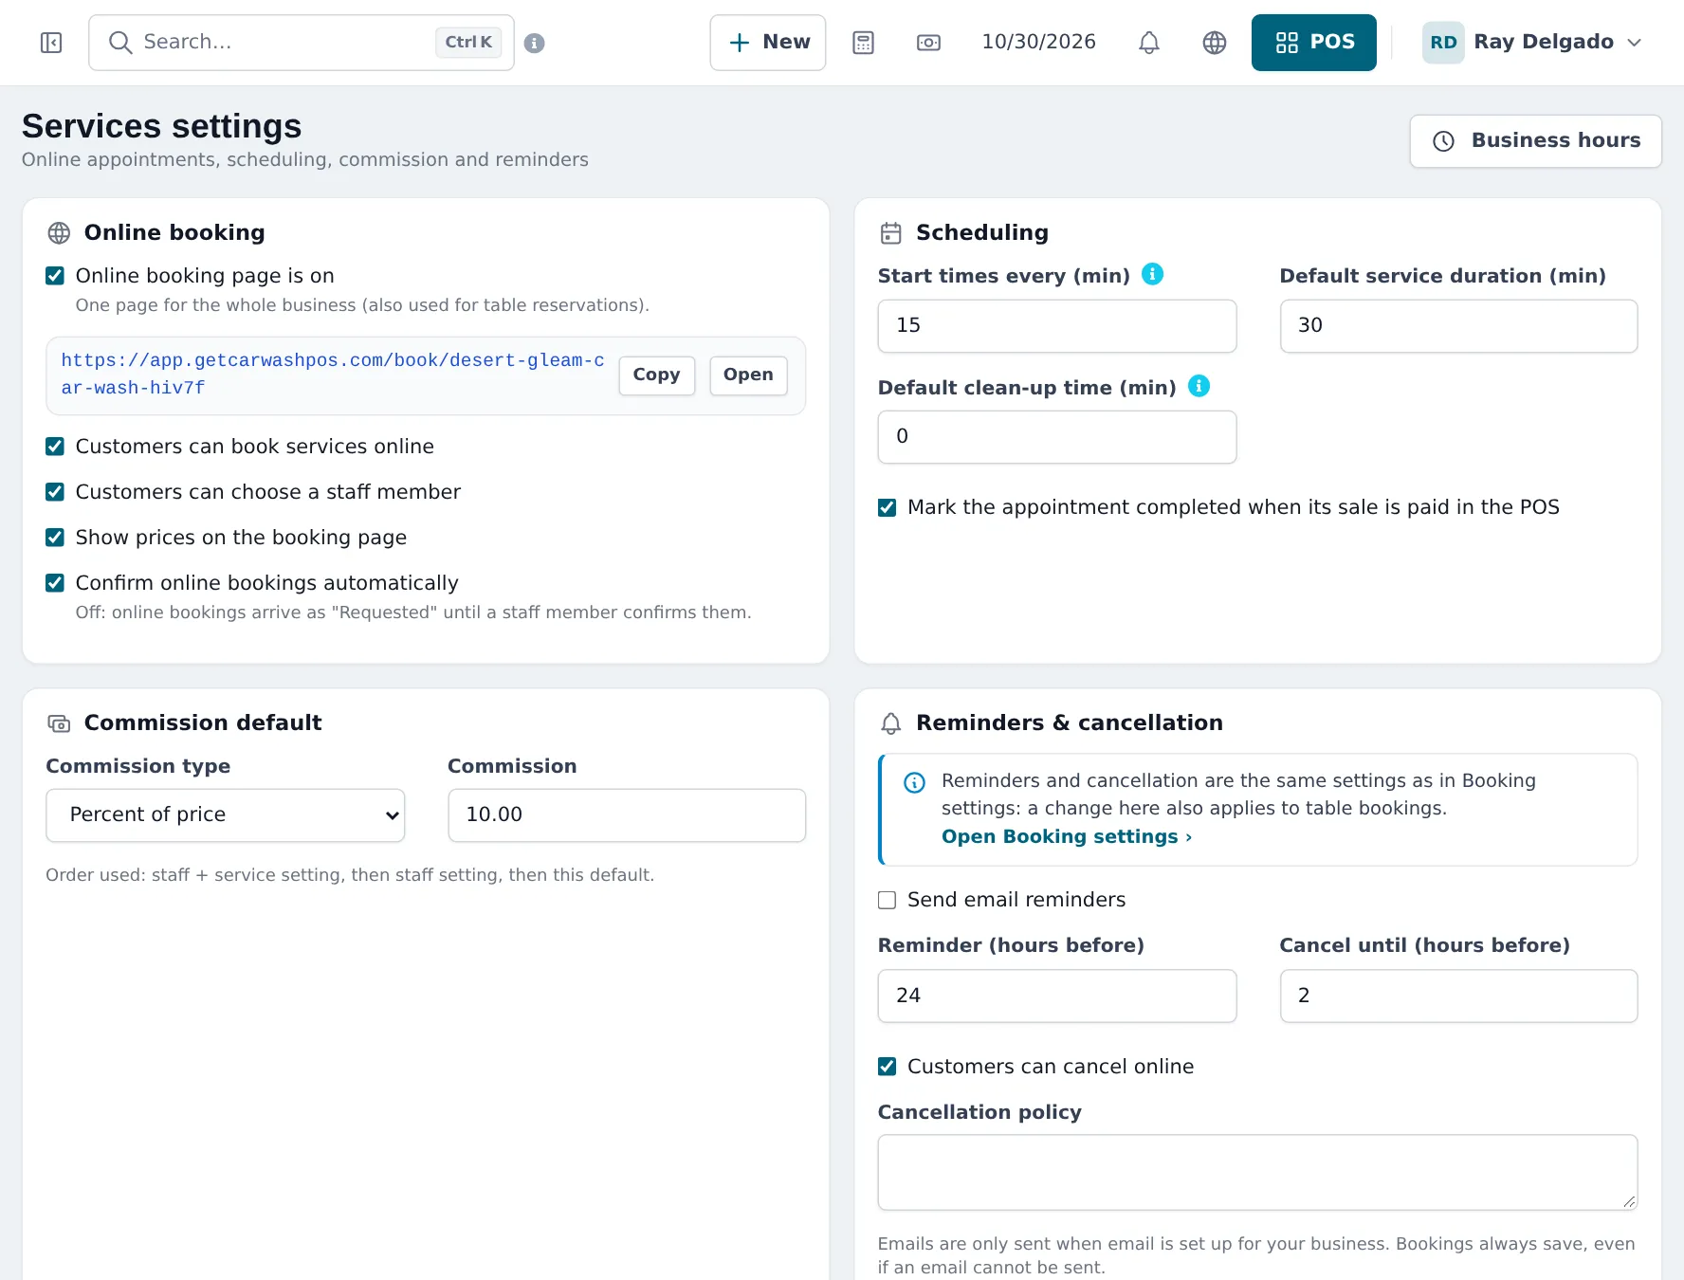Toggle Online booking page is on checkbox
The width and height of the screenshot is (1684, 1280).
55,276
